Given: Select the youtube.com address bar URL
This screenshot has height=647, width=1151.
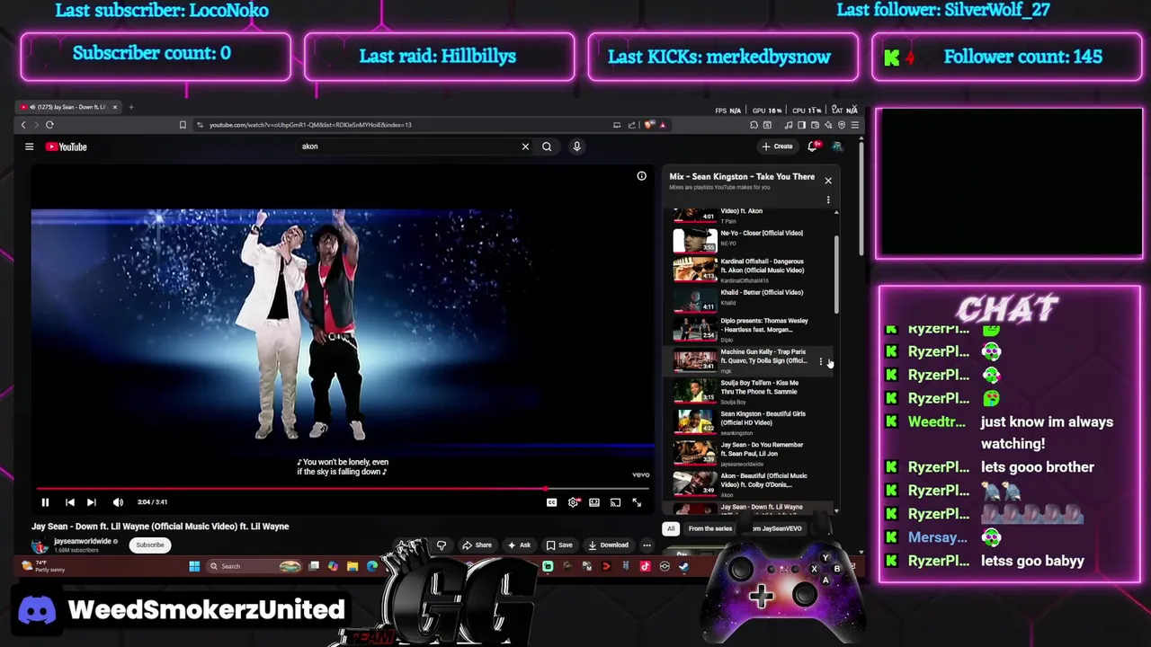Looking at the screenshot, I should [x=310, y=125].
